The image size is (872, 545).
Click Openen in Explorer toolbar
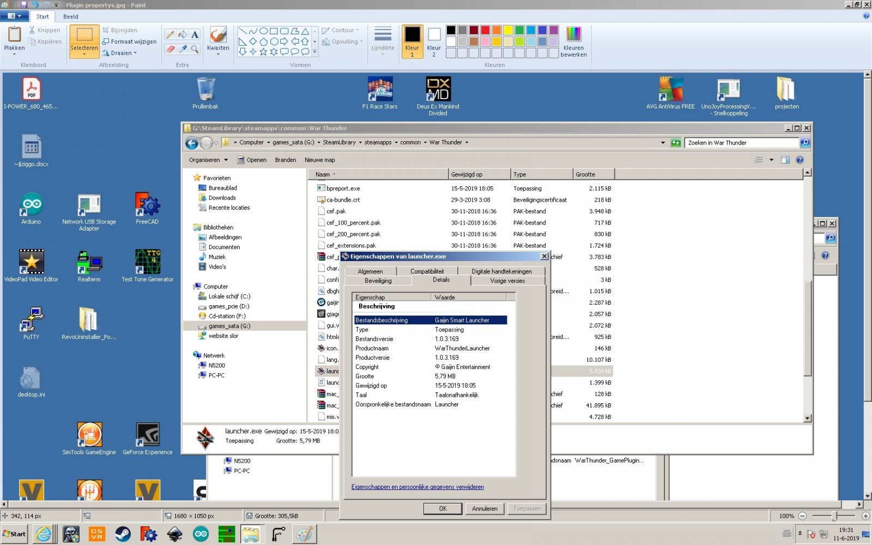coord(252,160)
